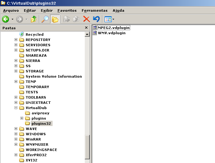This screenshot has height=163, width=215.
Task: Select the WMV.vdplugin file
Action: click(112, 33)
